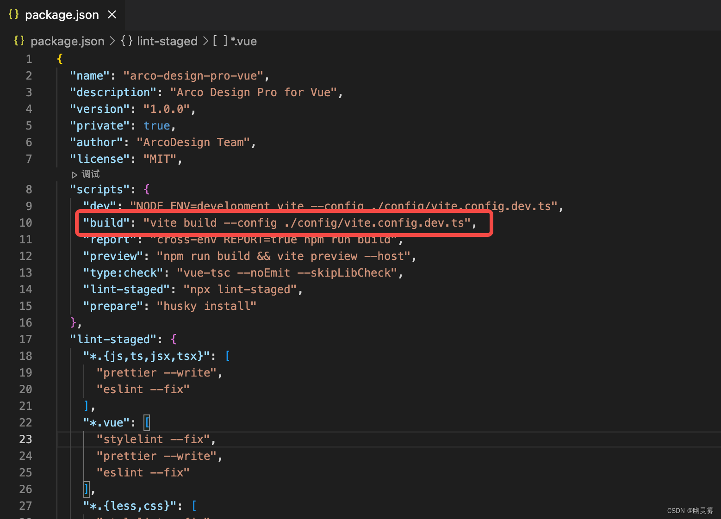Click "eslint --fix" on line 20

pos(143,389)
